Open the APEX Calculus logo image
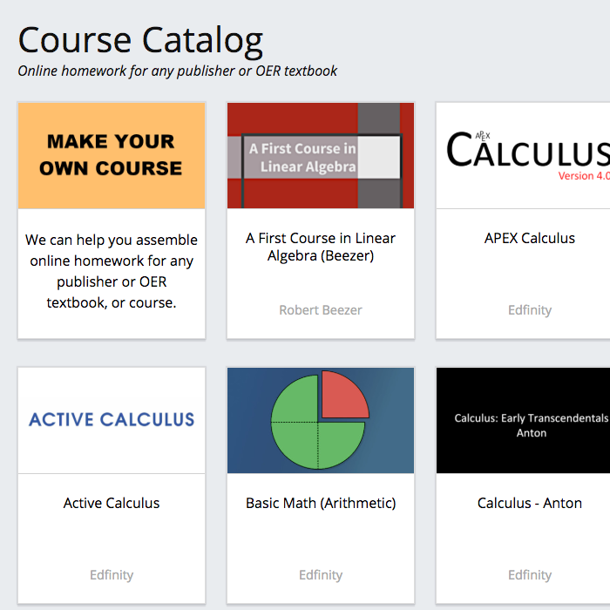610x610 pixels. (523, 156)
